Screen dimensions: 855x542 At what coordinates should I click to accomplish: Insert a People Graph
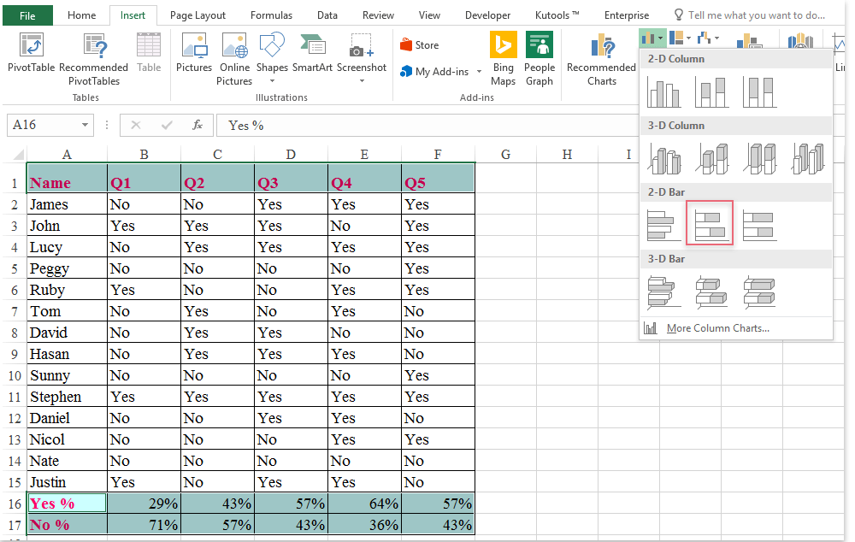[x=540, y=56]
